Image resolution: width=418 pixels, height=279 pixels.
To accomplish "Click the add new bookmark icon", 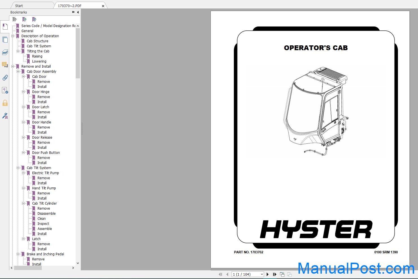I will coord(24,19).
